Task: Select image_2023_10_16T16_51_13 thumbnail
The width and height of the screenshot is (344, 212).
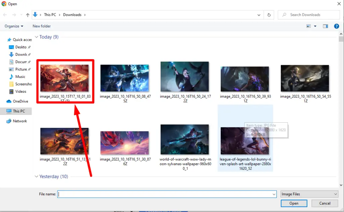Action: click(x=64, y=141)
